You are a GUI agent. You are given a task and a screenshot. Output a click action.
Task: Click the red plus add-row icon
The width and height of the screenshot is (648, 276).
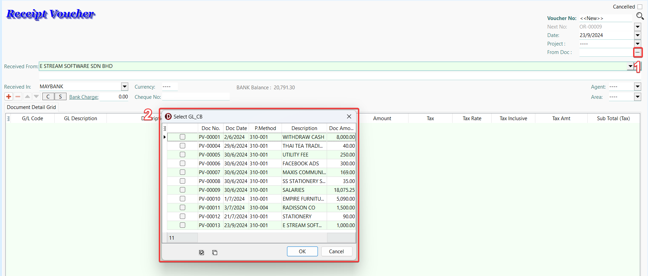9,97
